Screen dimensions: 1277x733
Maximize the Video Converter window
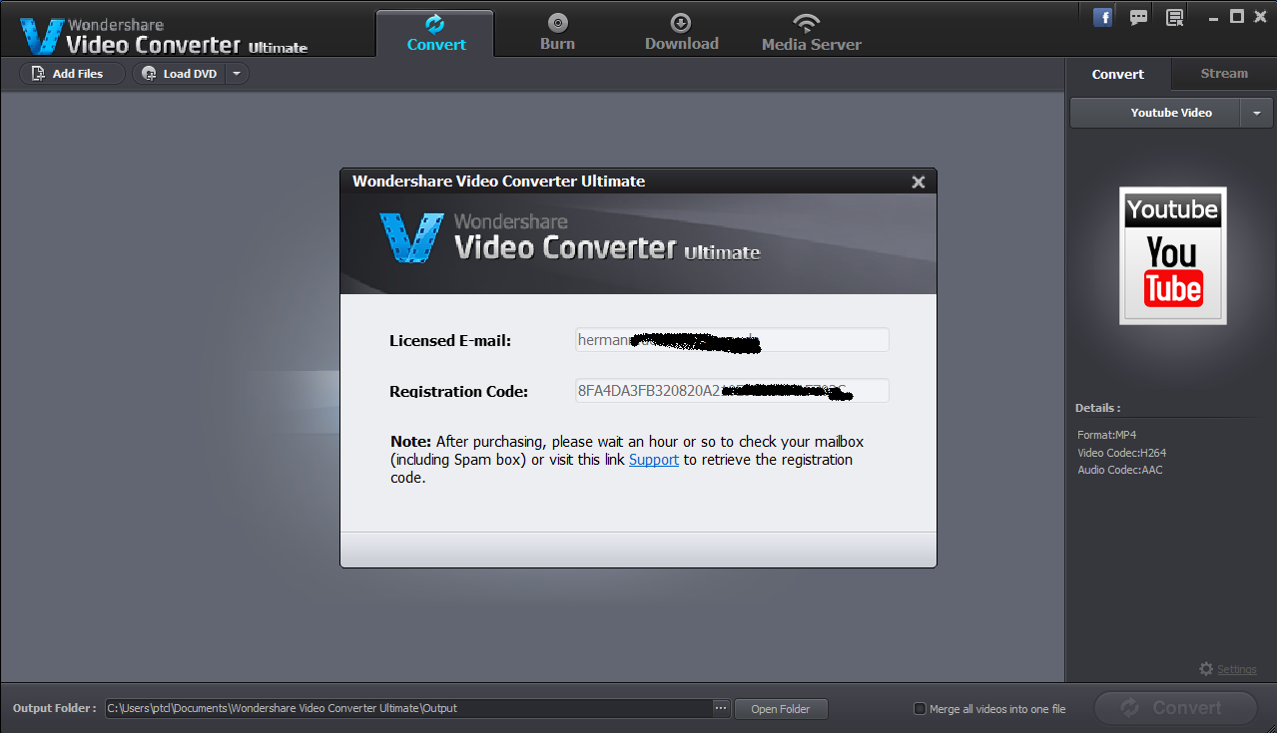click(1236, 16)
